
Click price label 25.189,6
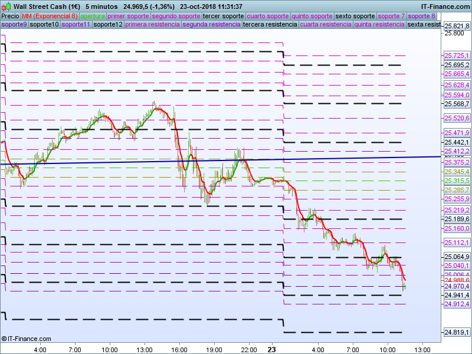tap(457, 219)
